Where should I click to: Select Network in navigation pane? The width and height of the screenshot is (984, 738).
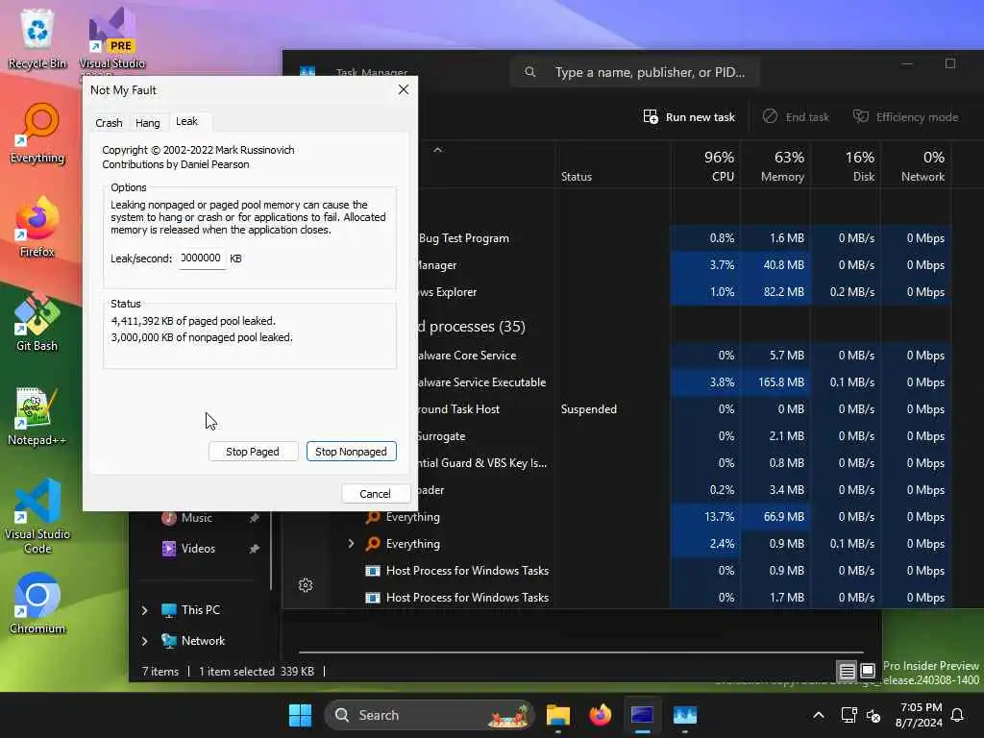coord(193,641)
